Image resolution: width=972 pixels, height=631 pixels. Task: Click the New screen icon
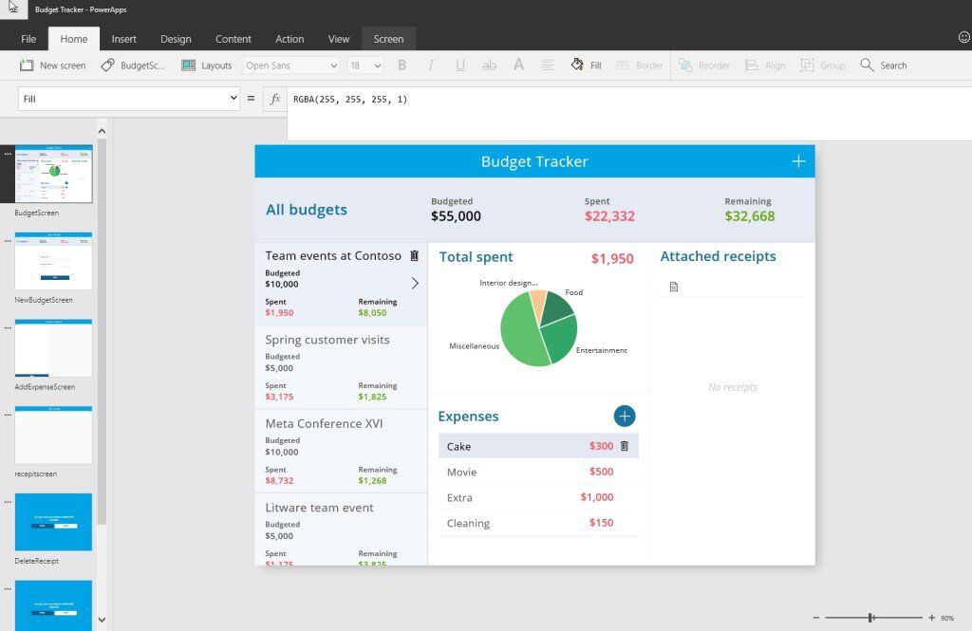coord(27,65)
